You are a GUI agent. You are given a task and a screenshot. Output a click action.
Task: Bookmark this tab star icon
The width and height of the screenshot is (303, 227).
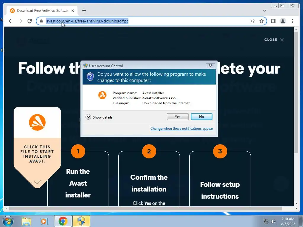[262, 21]
